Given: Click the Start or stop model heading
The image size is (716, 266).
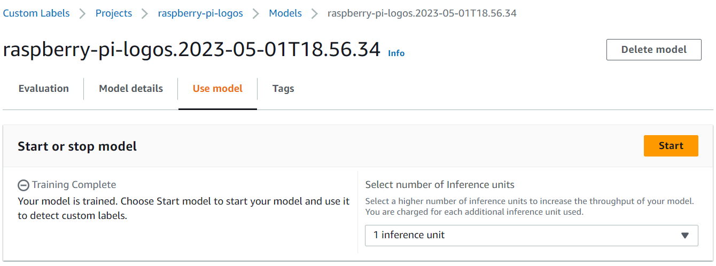Looking at the screenshot, I should pyautogui.click(x=77, y=146).
